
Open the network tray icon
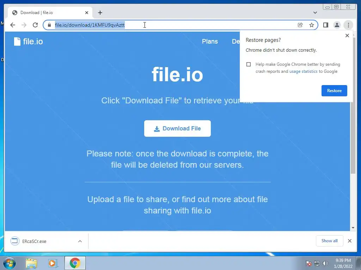tap(317, 263)
